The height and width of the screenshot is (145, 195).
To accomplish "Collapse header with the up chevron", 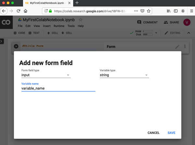I will click(x=188, y=33).
